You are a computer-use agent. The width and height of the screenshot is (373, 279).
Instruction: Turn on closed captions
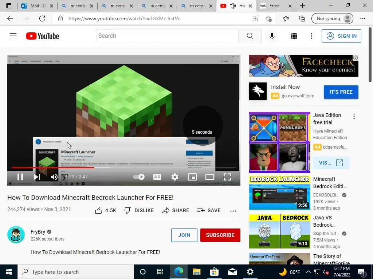[157, 177]
